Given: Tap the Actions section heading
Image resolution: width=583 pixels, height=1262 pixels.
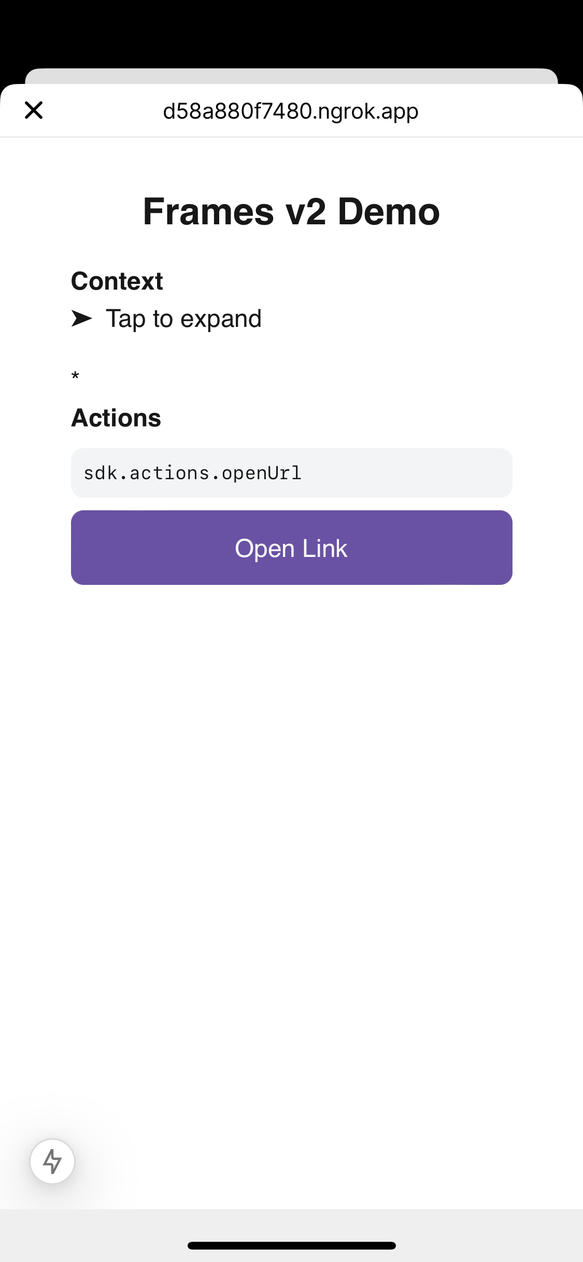Looking at the screenshot, I should point(116,418).
